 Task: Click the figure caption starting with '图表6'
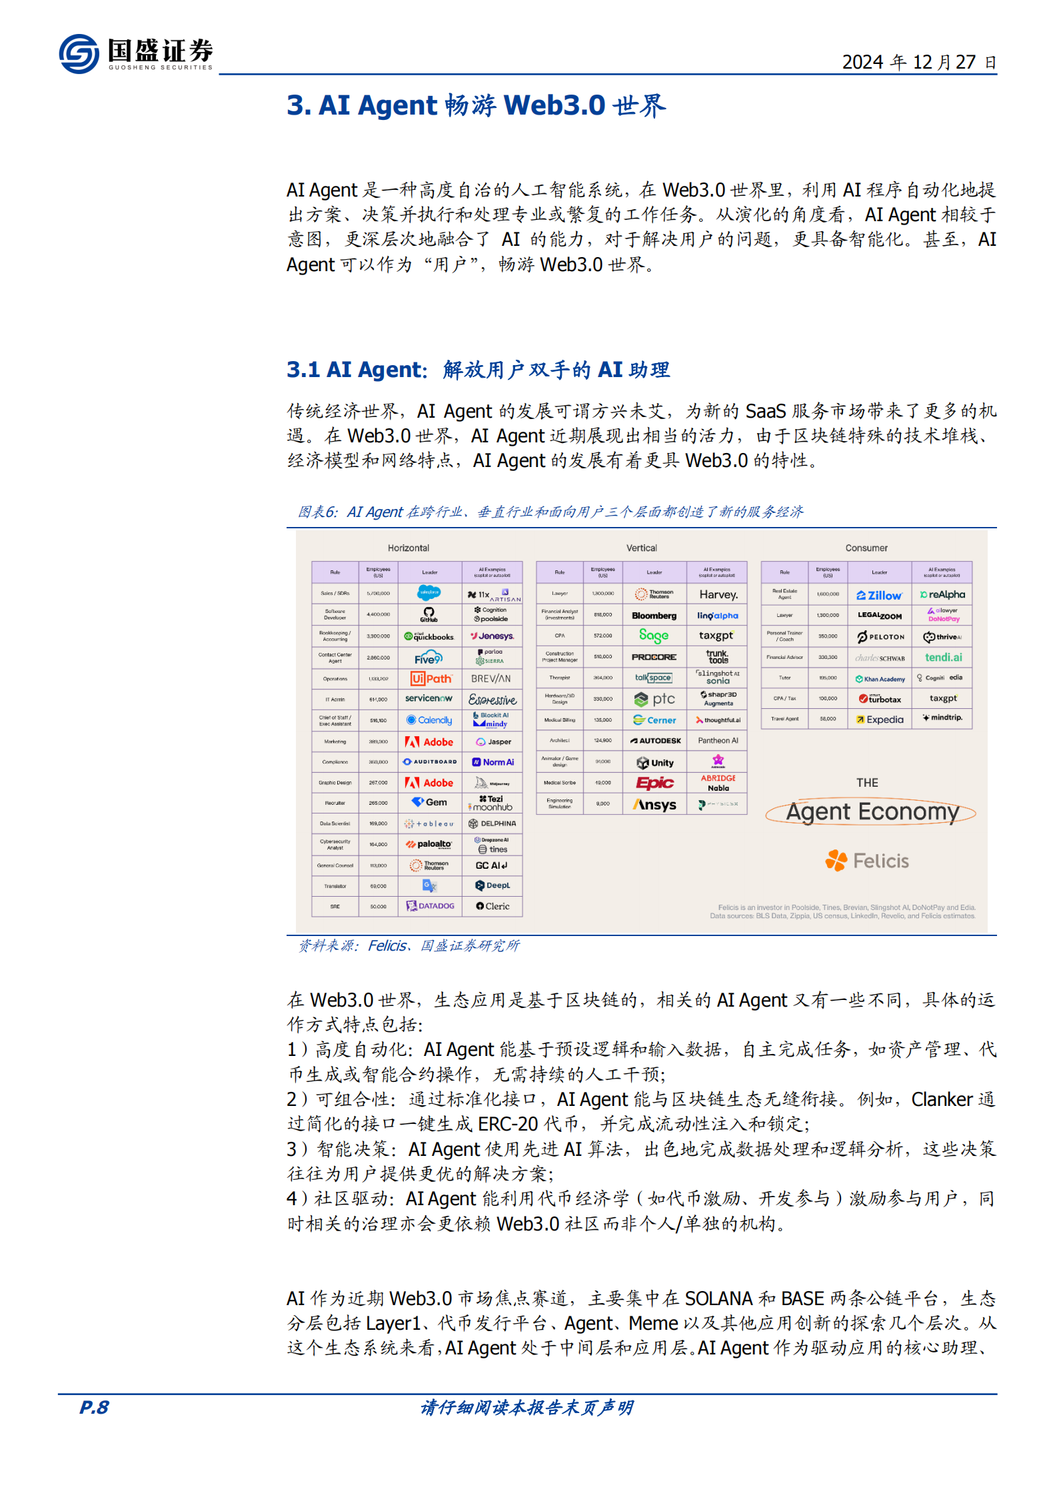coord(550,512)
